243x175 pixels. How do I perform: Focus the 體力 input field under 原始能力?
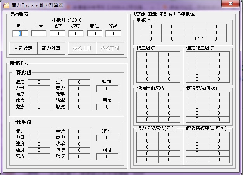pos(20,34)
